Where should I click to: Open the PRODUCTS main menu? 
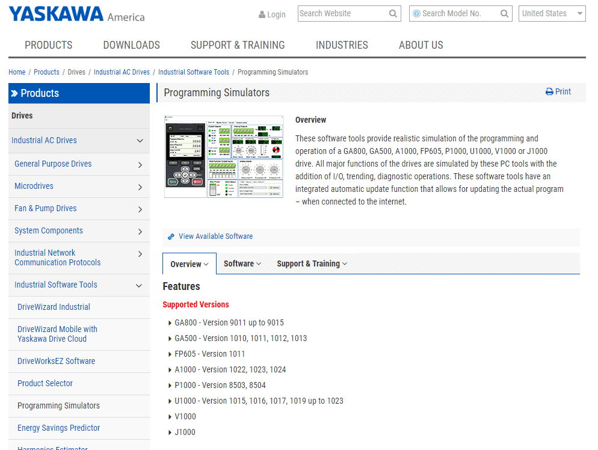tap(49, 45)
